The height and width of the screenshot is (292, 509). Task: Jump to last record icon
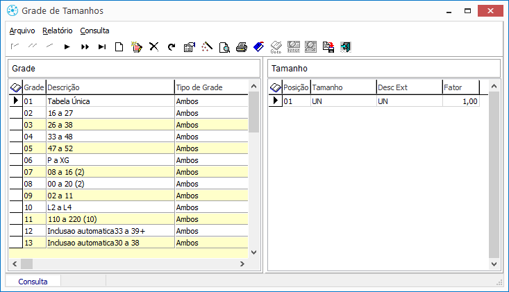coord(102,46)
